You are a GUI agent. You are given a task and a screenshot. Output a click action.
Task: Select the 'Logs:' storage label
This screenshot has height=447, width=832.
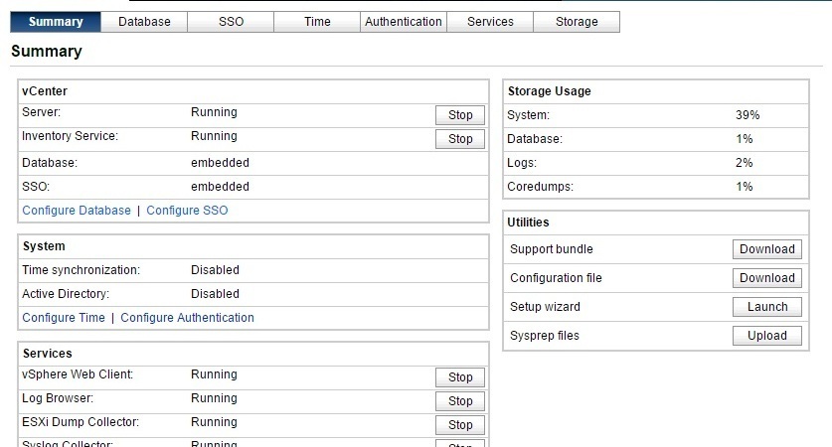[522, 163]
